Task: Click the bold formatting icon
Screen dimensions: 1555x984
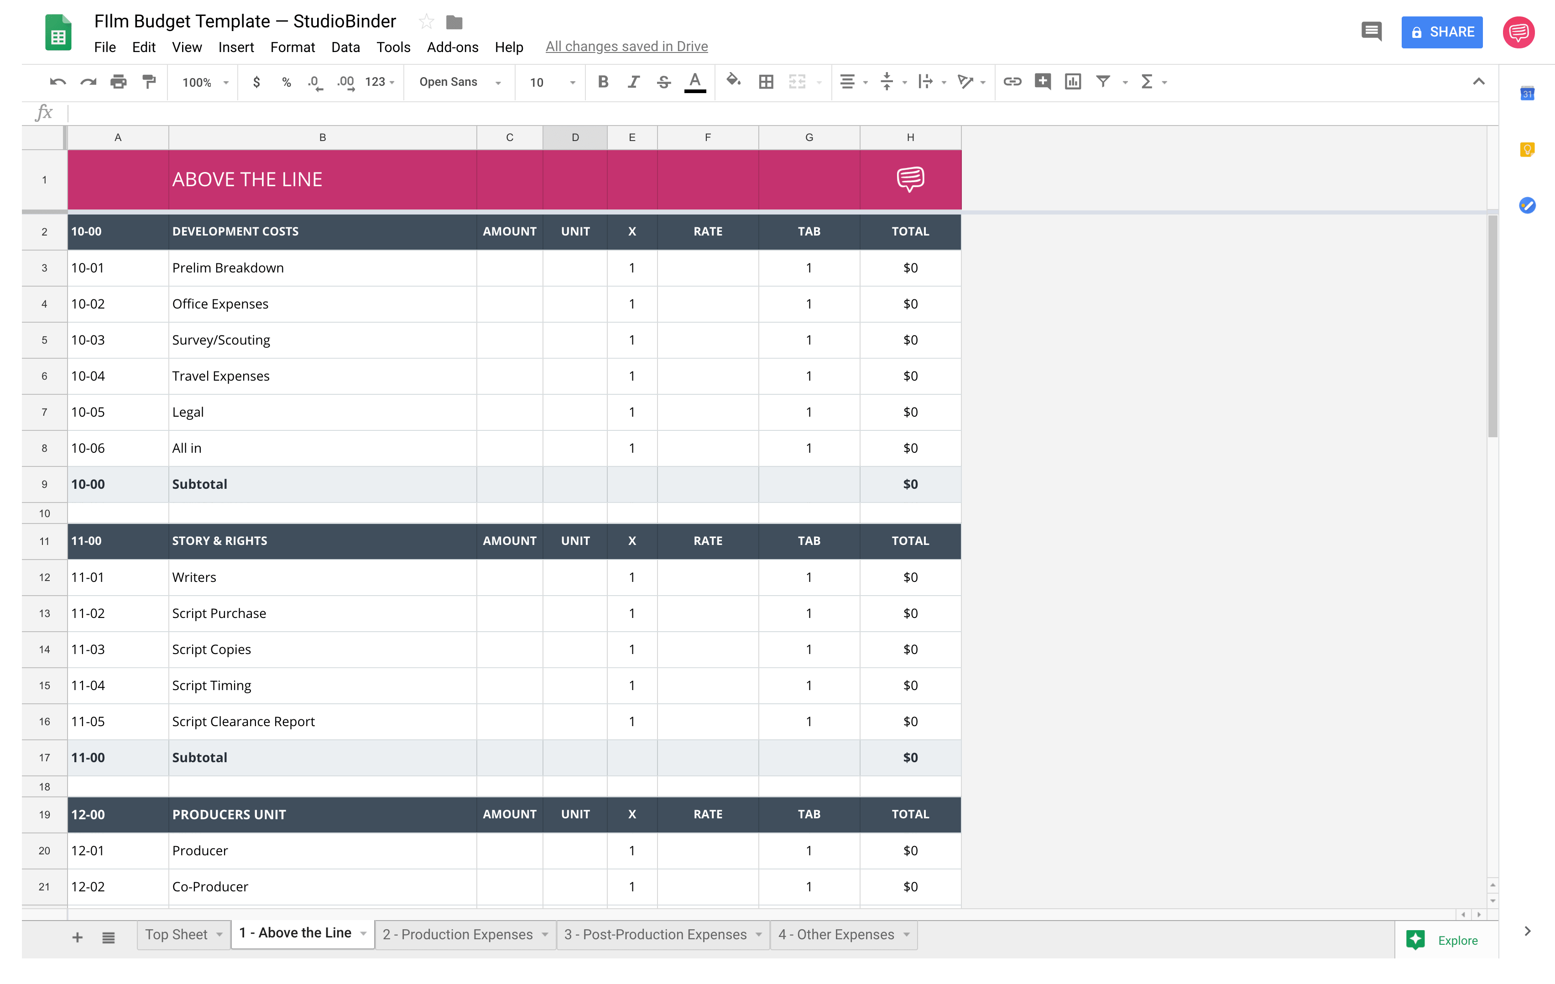Action: [x=602, y=80]
